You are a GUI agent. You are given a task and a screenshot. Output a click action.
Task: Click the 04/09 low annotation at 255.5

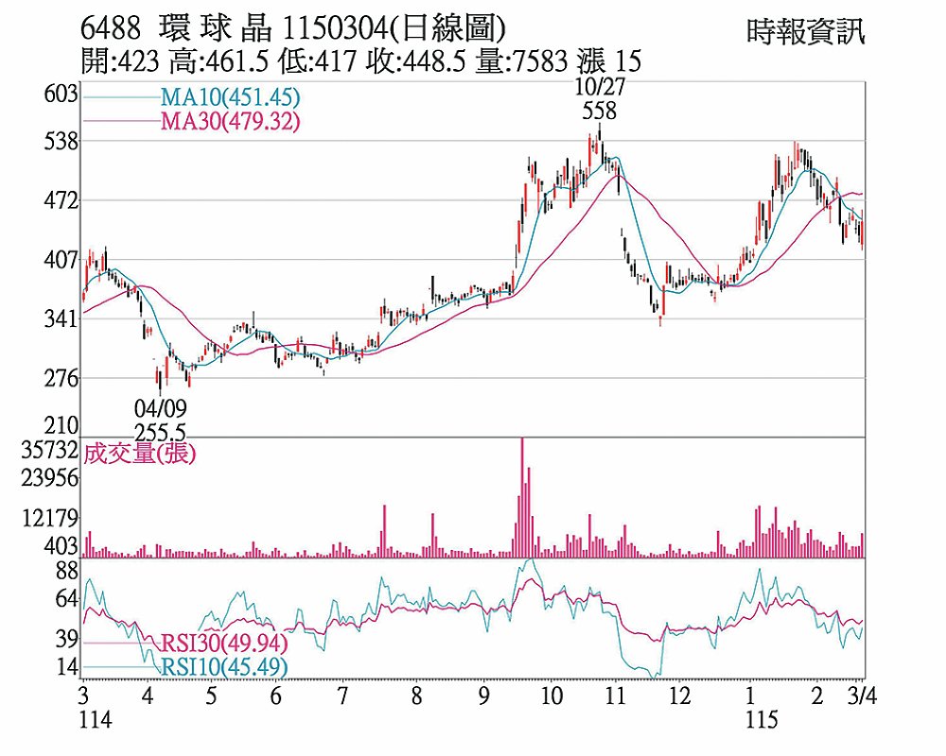pos(161,419)
